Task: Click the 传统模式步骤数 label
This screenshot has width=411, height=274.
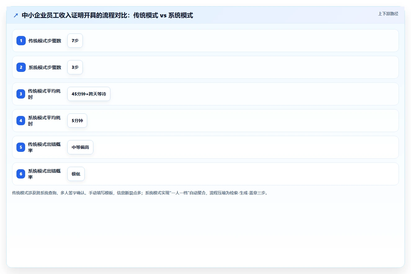Action: 45,41
